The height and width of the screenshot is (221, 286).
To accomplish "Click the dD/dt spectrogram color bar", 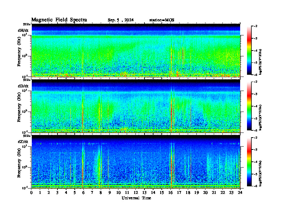I will [249, 106].
